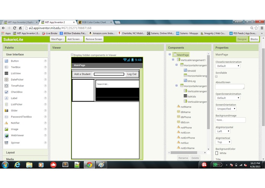265x188 pixels.
Task: Bookmark this page with star icon
Action: pyautogui.click(x=256, y=28)
